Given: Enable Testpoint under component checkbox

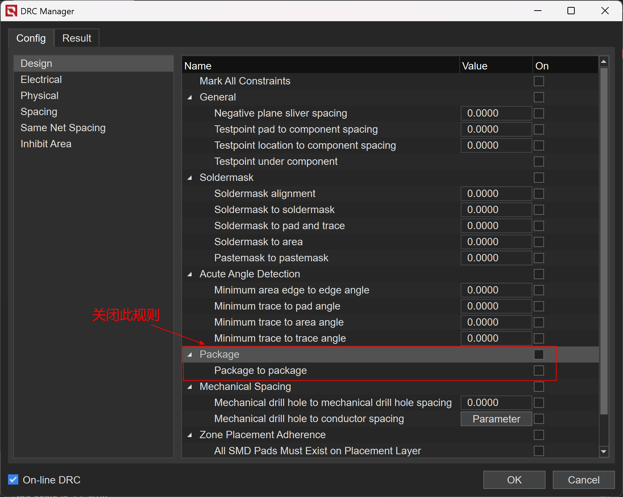Looking at the screenshot, I should point(539,162).
